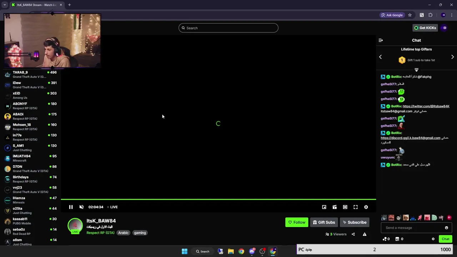Open iMUATH94 Minecraft channel
The height and width of the screenshot is (257, 457).
tap(30, 158)
